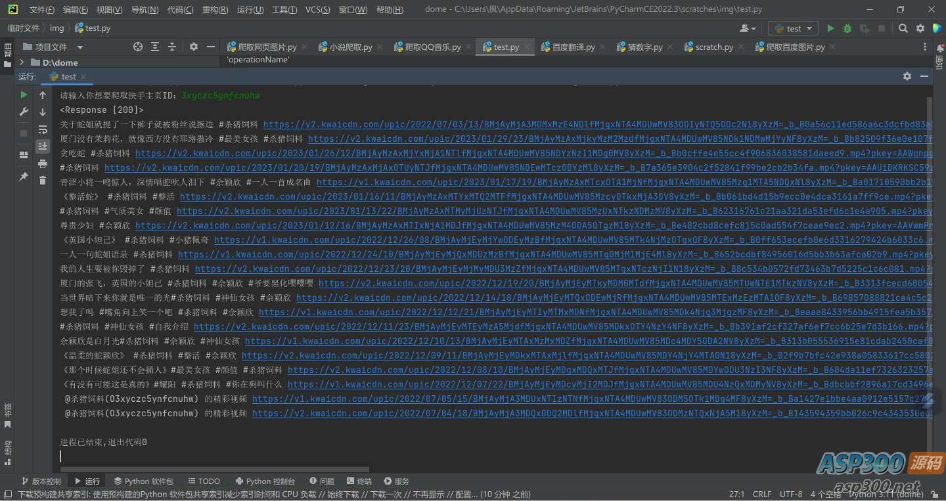The height and width of the screenshot is (501, 946).
Task: Open the 项目文件 view dropdown
Action: (x=79, y=47)
